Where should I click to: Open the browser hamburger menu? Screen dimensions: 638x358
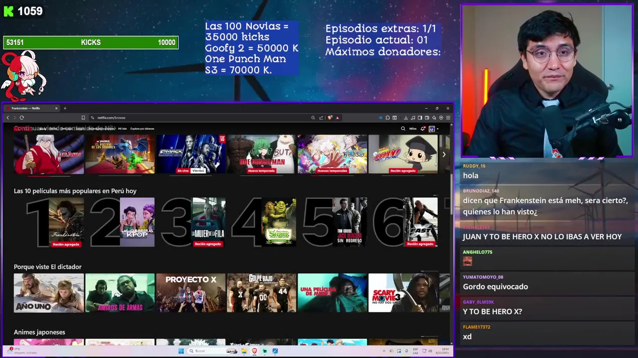[x=448, y=118]
